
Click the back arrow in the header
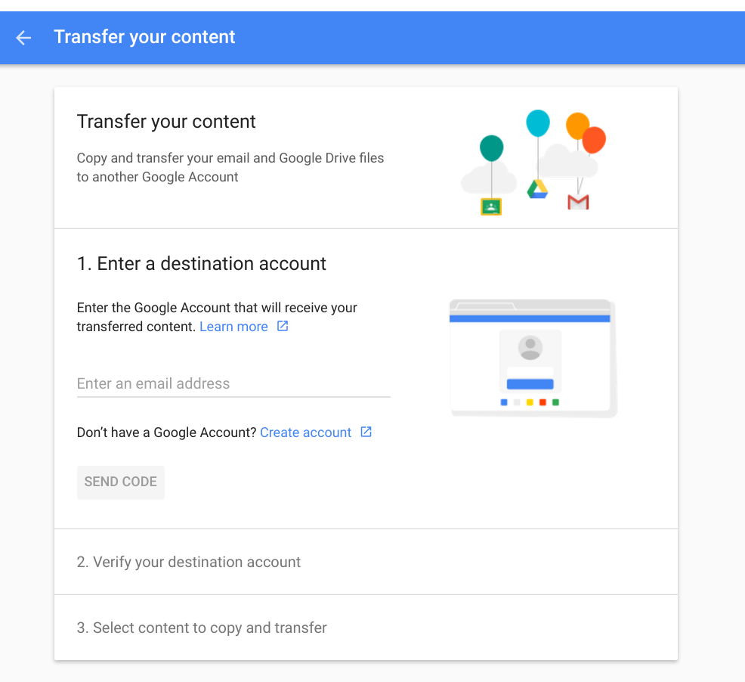pos(23,37)
